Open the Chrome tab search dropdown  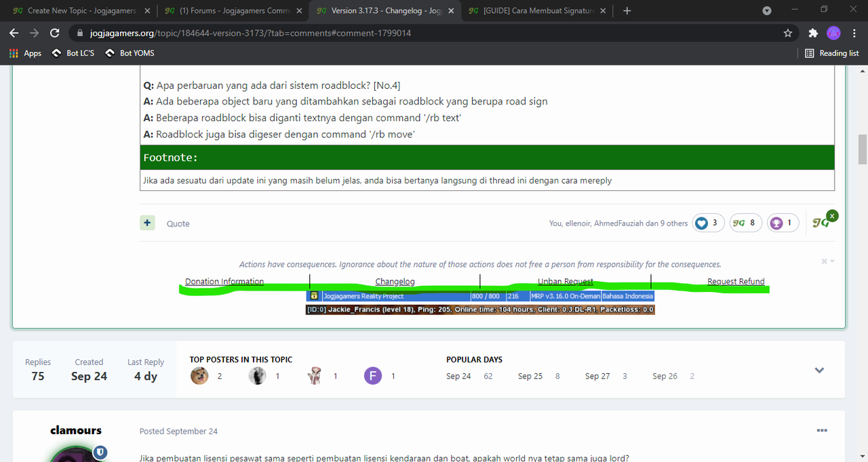point(767,11)
